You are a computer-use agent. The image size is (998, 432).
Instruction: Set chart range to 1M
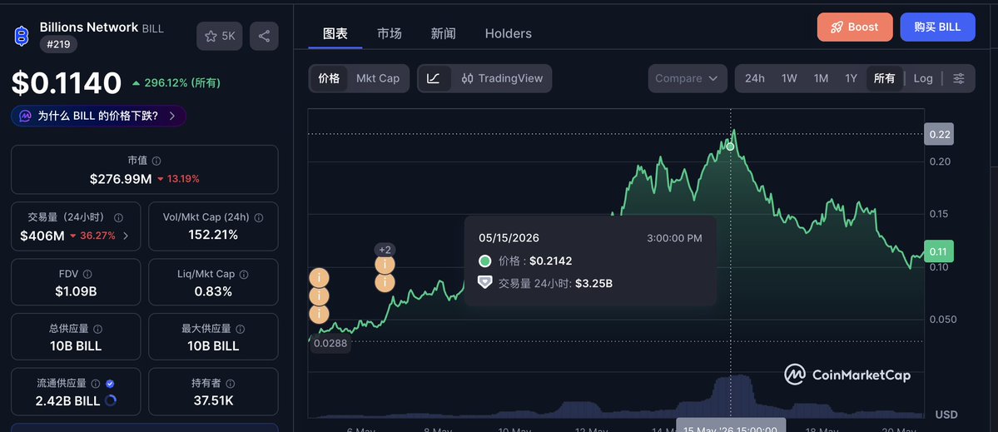pyautogui.click(x=821, y=78)
